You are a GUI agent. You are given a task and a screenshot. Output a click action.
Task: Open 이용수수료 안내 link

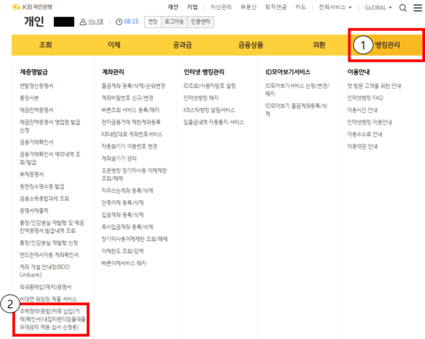tap(364, 134)
